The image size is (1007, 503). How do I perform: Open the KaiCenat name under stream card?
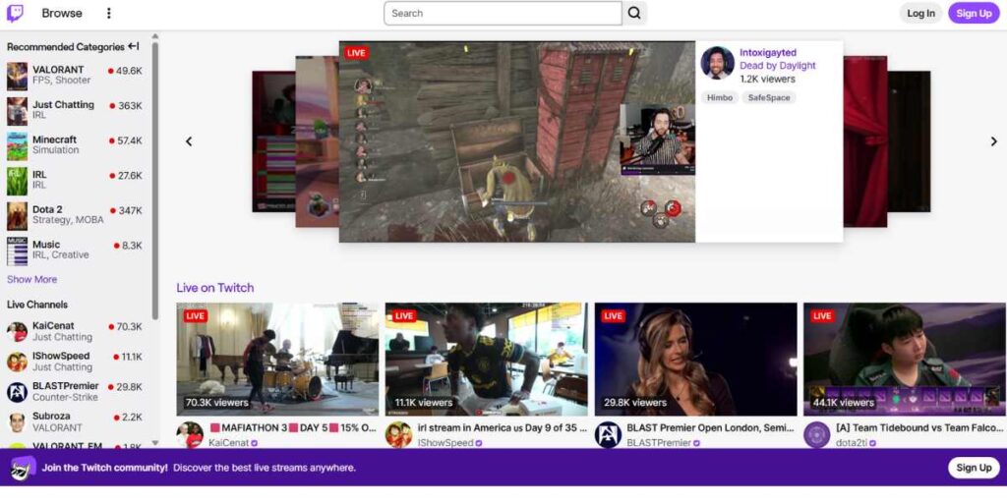(x=228, y=443)
